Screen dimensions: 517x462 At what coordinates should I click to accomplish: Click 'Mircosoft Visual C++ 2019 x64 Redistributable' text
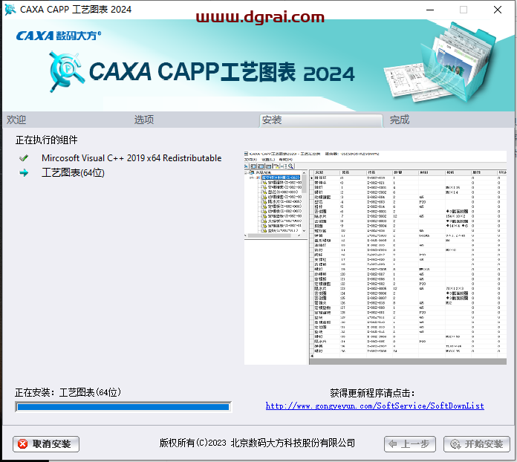coord(131,158)
